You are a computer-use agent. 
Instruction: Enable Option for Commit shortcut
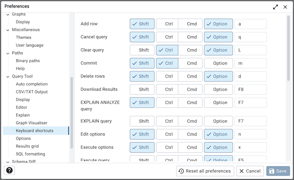click(x=218, y=63)
